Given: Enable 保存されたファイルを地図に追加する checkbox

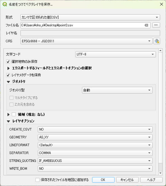Looking at the screenshot, I should pyautogui.click(x=38, y=180).
